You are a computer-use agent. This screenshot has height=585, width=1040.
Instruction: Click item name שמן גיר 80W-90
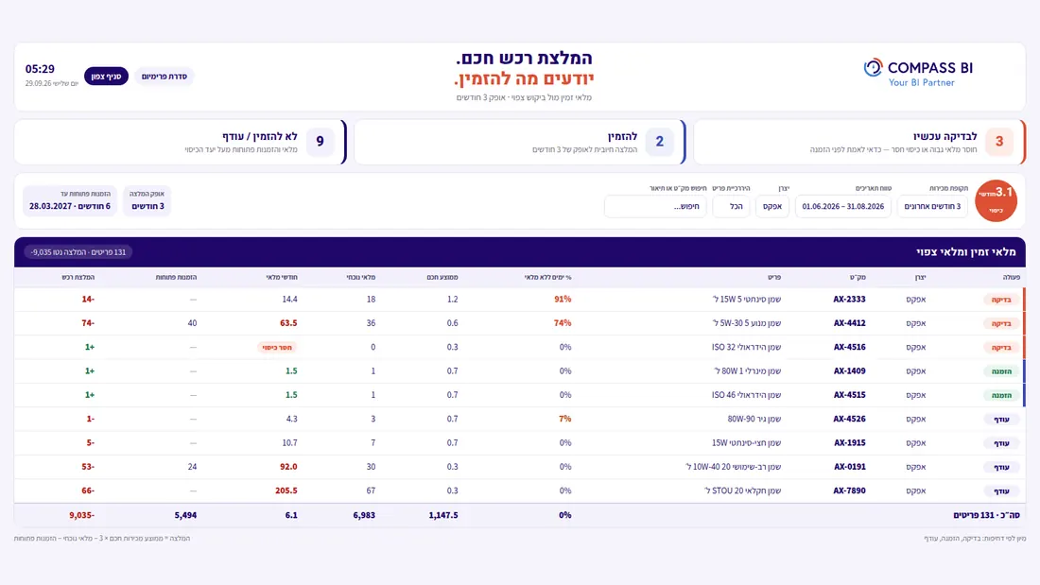pyautogui.click(x=754, y=419)
